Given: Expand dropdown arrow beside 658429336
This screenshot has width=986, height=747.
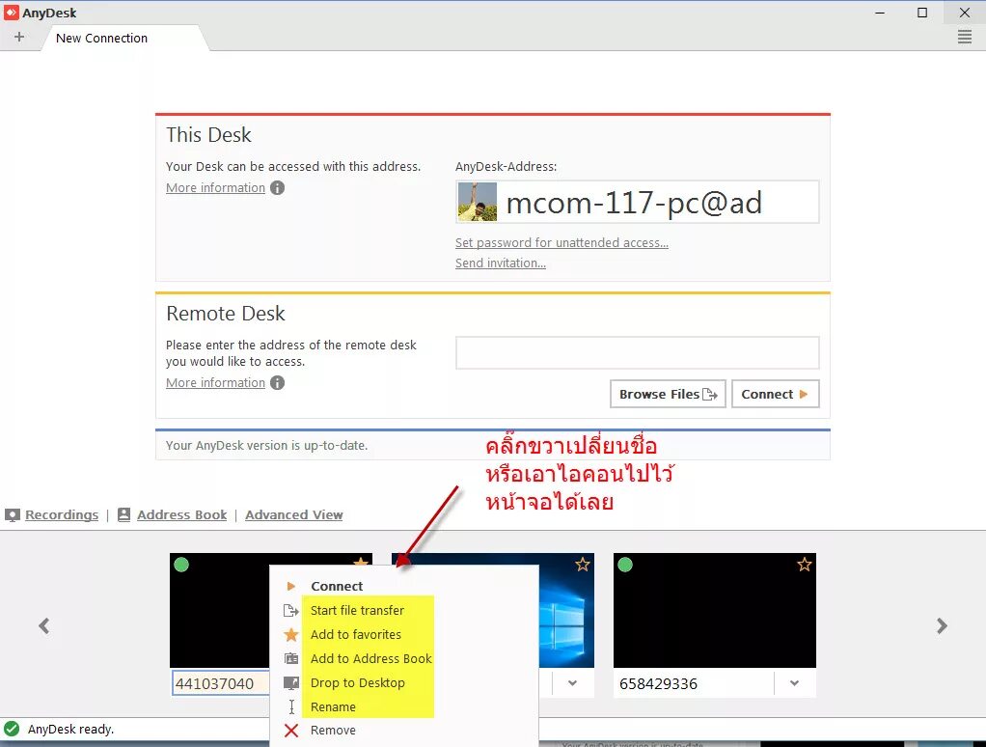Looking at the screenshot, I should (794, 683).
